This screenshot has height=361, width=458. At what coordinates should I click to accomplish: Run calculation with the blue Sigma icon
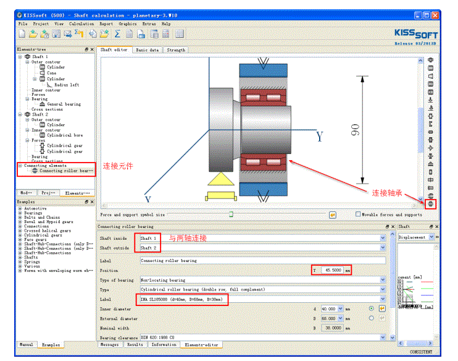(x=117, y=34)
